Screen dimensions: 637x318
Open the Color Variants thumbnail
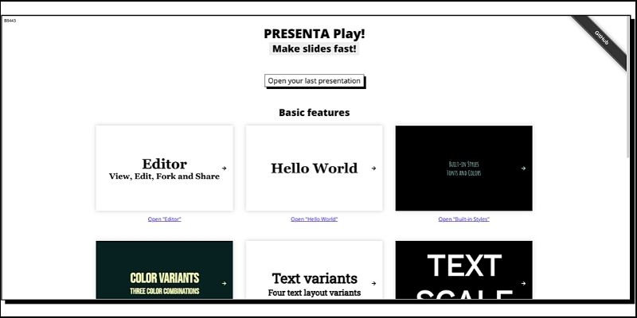[165, 270]
